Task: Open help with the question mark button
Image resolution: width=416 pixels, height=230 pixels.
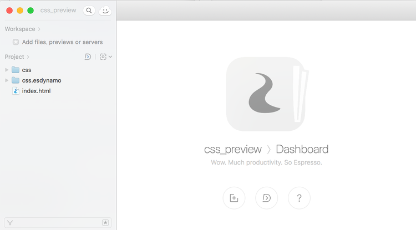Action: pyautogui.click(x=300, y=198)
